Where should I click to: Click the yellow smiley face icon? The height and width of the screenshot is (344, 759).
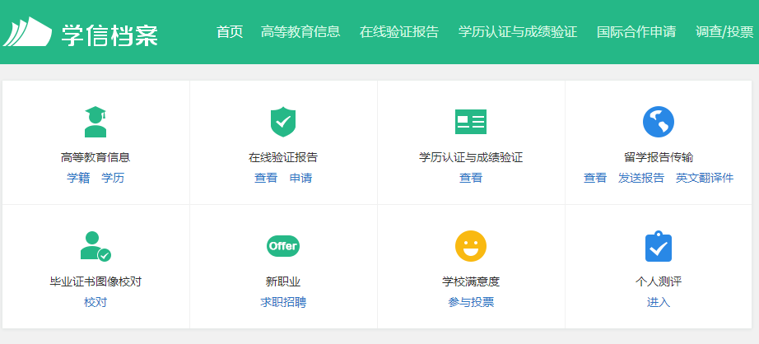(470, 246)
